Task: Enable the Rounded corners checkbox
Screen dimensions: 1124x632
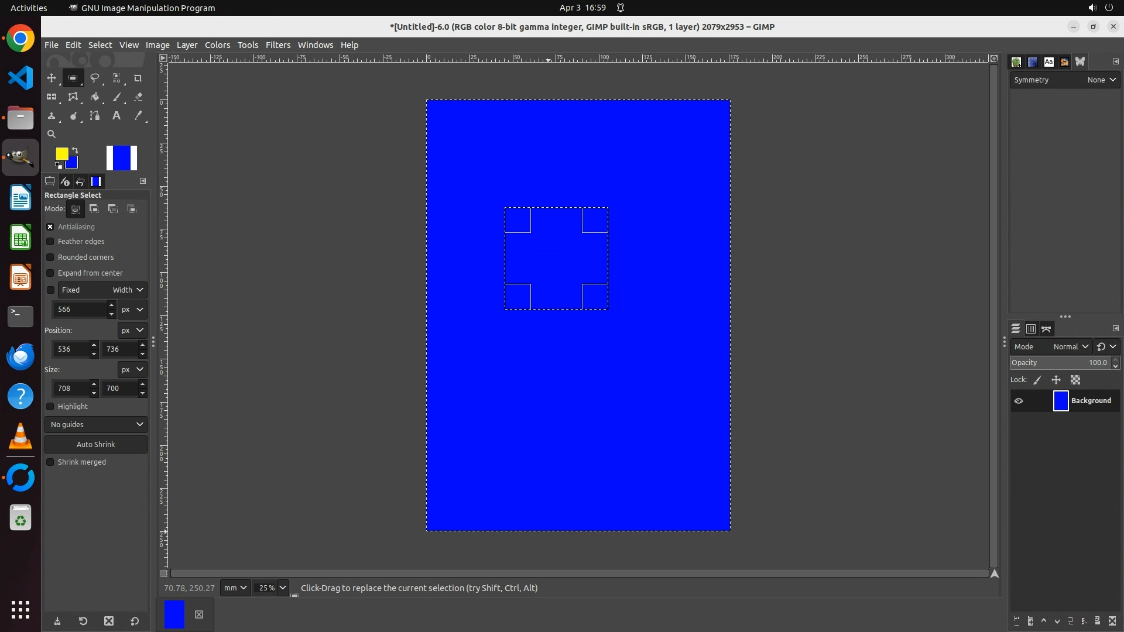Action: pos(50,257)
